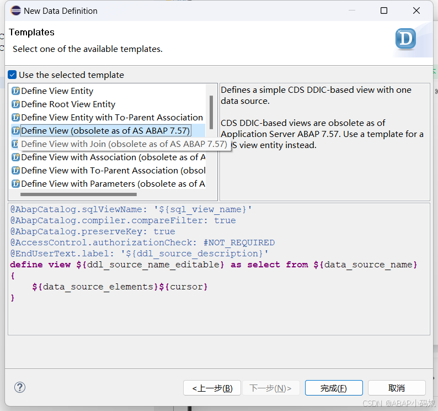Click the icon of Define View with Parameters

click(15, 183)
